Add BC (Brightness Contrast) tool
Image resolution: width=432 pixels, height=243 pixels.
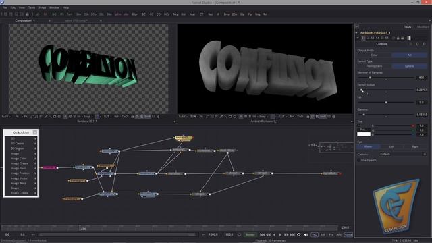click(144, 14)
